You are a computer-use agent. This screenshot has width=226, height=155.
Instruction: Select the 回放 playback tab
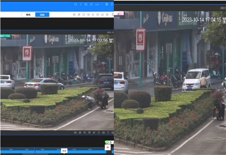tap(42, 15)
